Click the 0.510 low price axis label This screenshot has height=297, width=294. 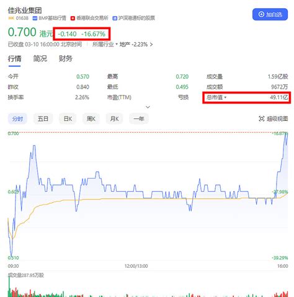[13, 258]
